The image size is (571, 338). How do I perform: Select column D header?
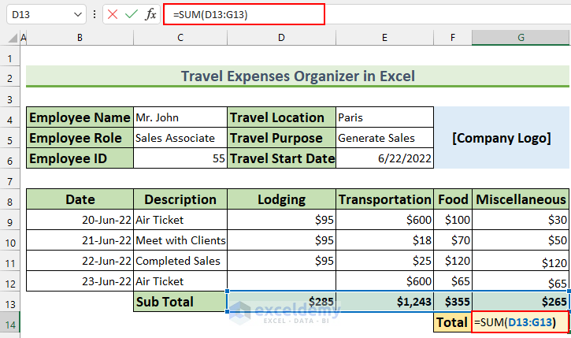281,38
